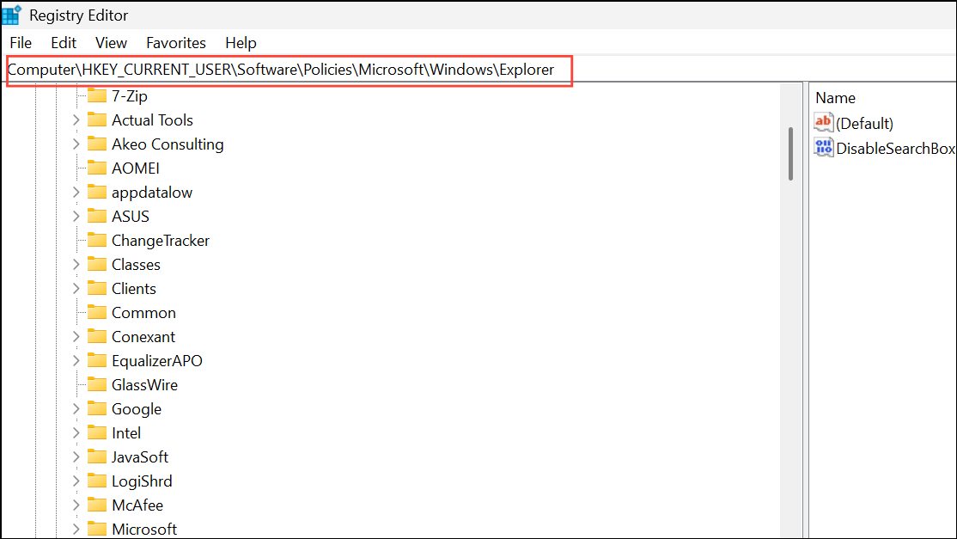Select the McAfee key label
Viewport: 957px width, 539px height.
(137, 505)
